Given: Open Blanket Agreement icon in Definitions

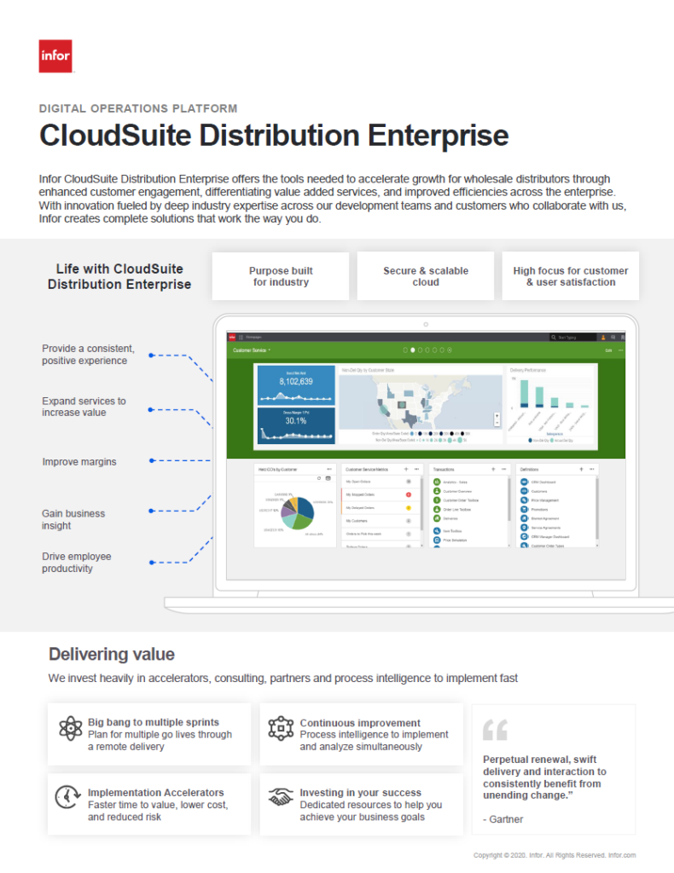Looking at the screenshot, I should click(524, 518).
